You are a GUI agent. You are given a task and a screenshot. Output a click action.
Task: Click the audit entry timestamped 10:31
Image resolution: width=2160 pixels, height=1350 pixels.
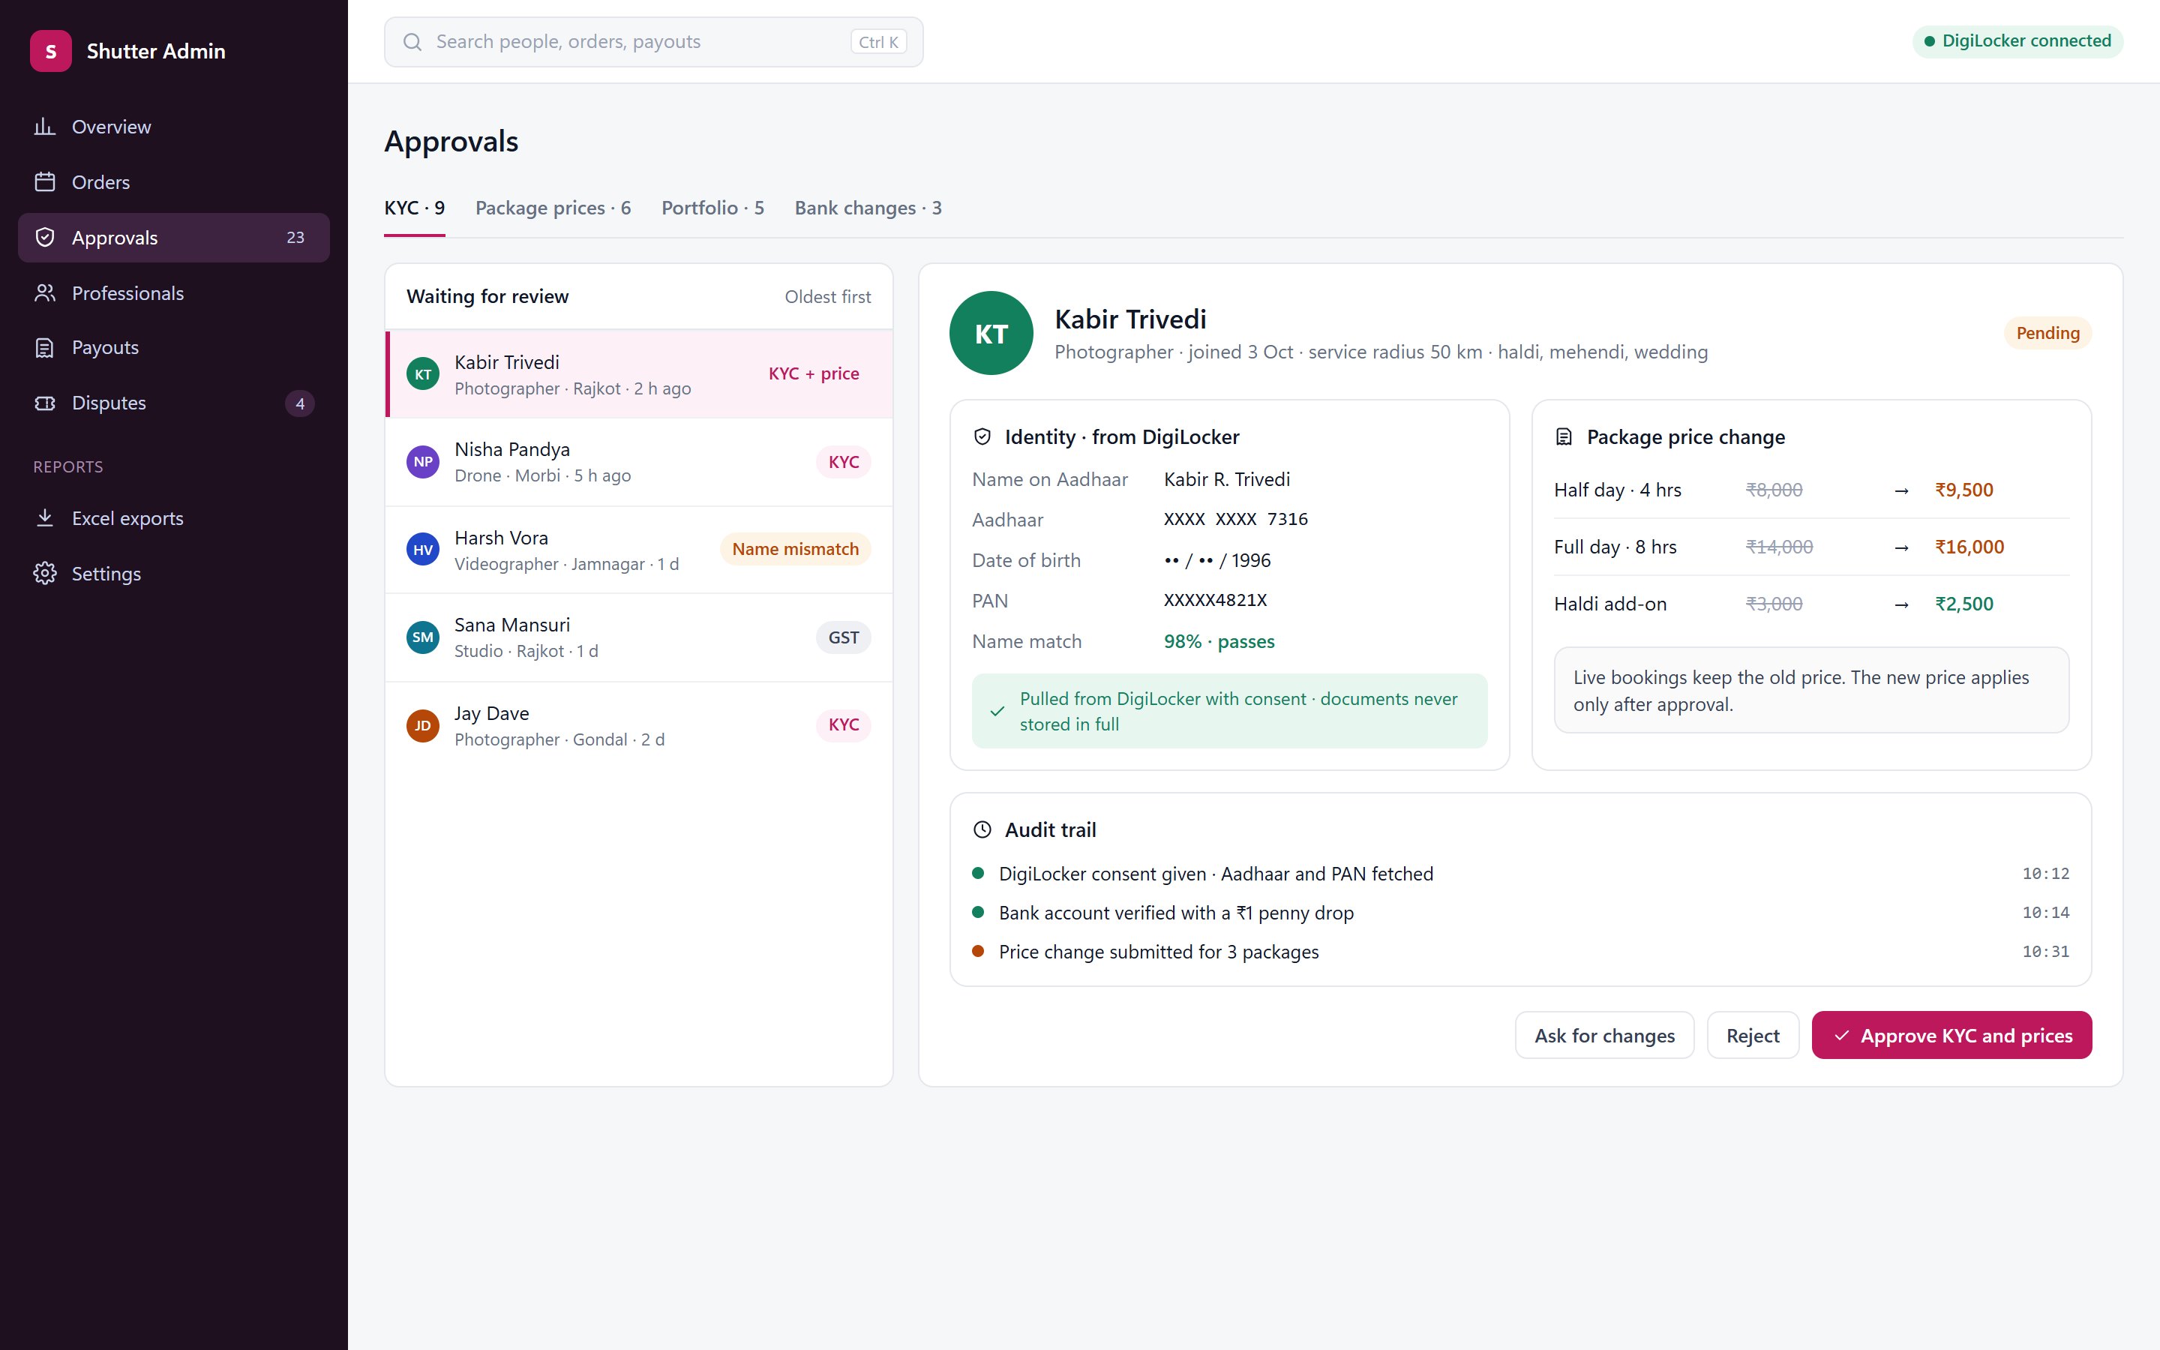point(1520,952)
